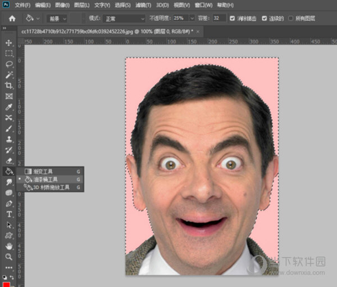This screenshot has width=337, height=287.
Task: Open the 图层(L) layer menu
Action: (81, 5)
